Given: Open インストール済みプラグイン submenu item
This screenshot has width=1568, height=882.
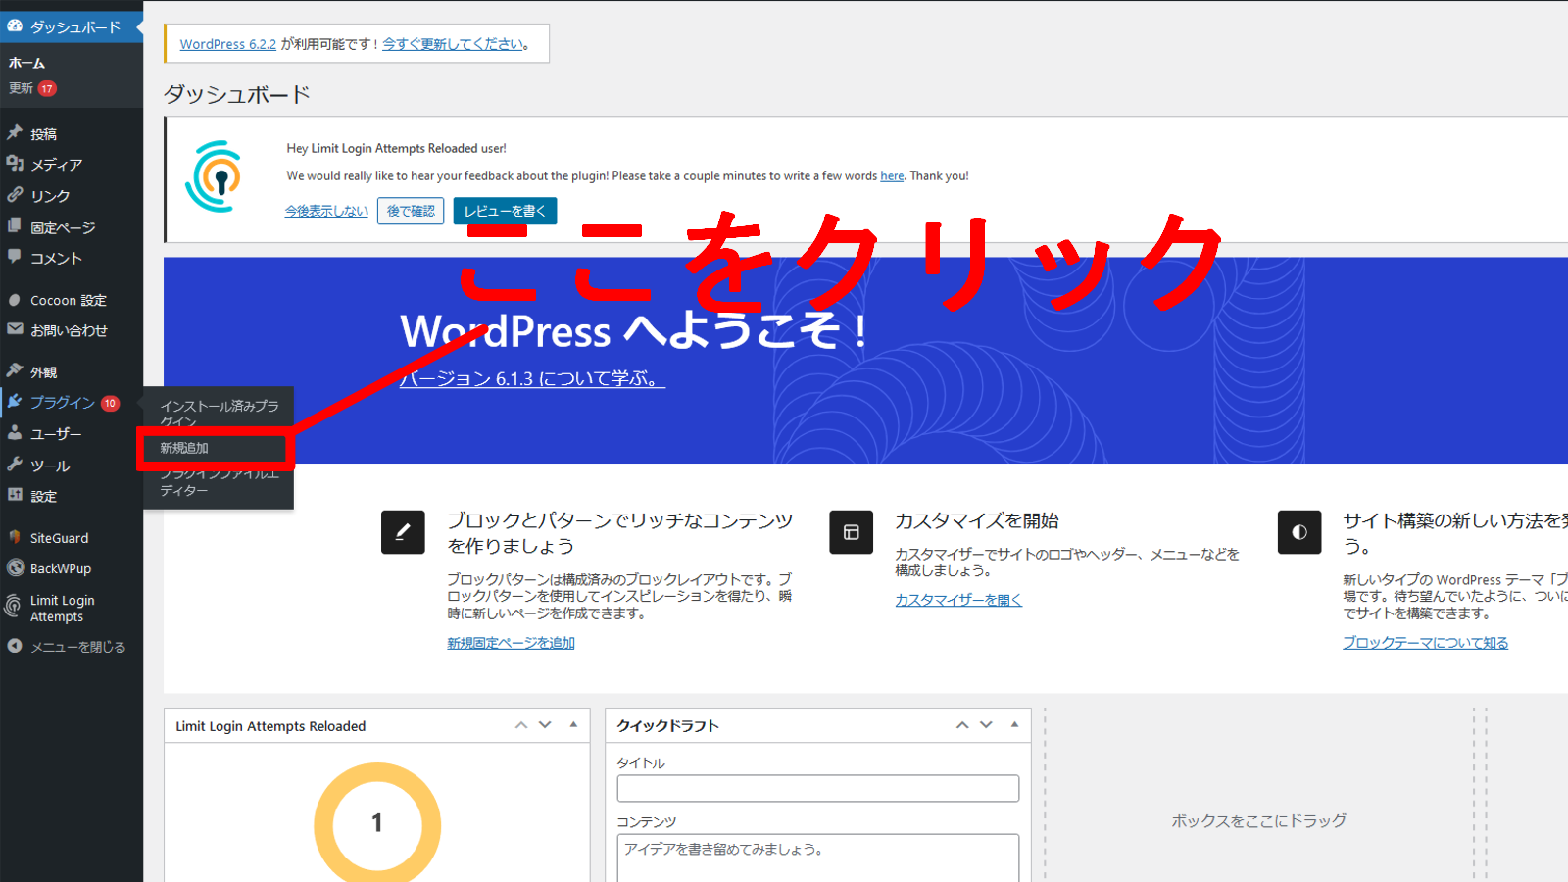Looking at the screenshot, I should click(219, 412).
